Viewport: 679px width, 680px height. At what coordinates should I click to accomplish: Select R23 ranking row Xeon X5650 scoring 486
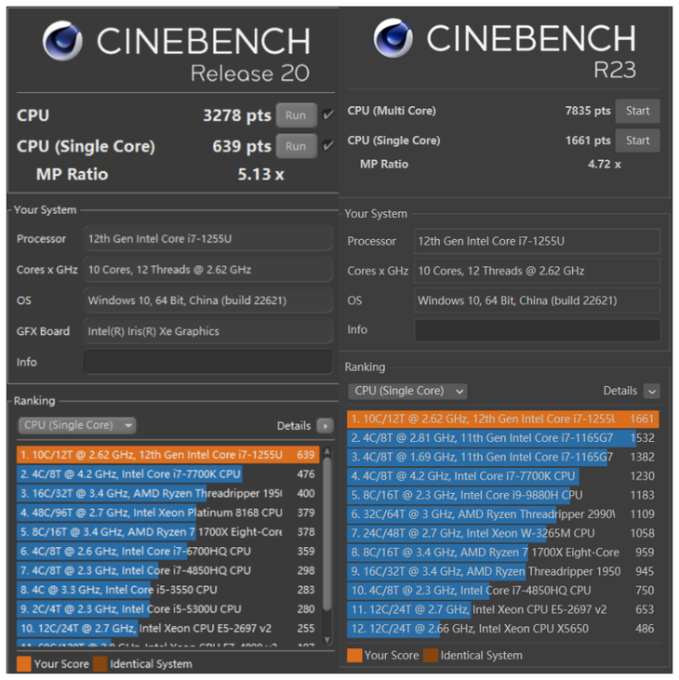click(x=503, y=629)
